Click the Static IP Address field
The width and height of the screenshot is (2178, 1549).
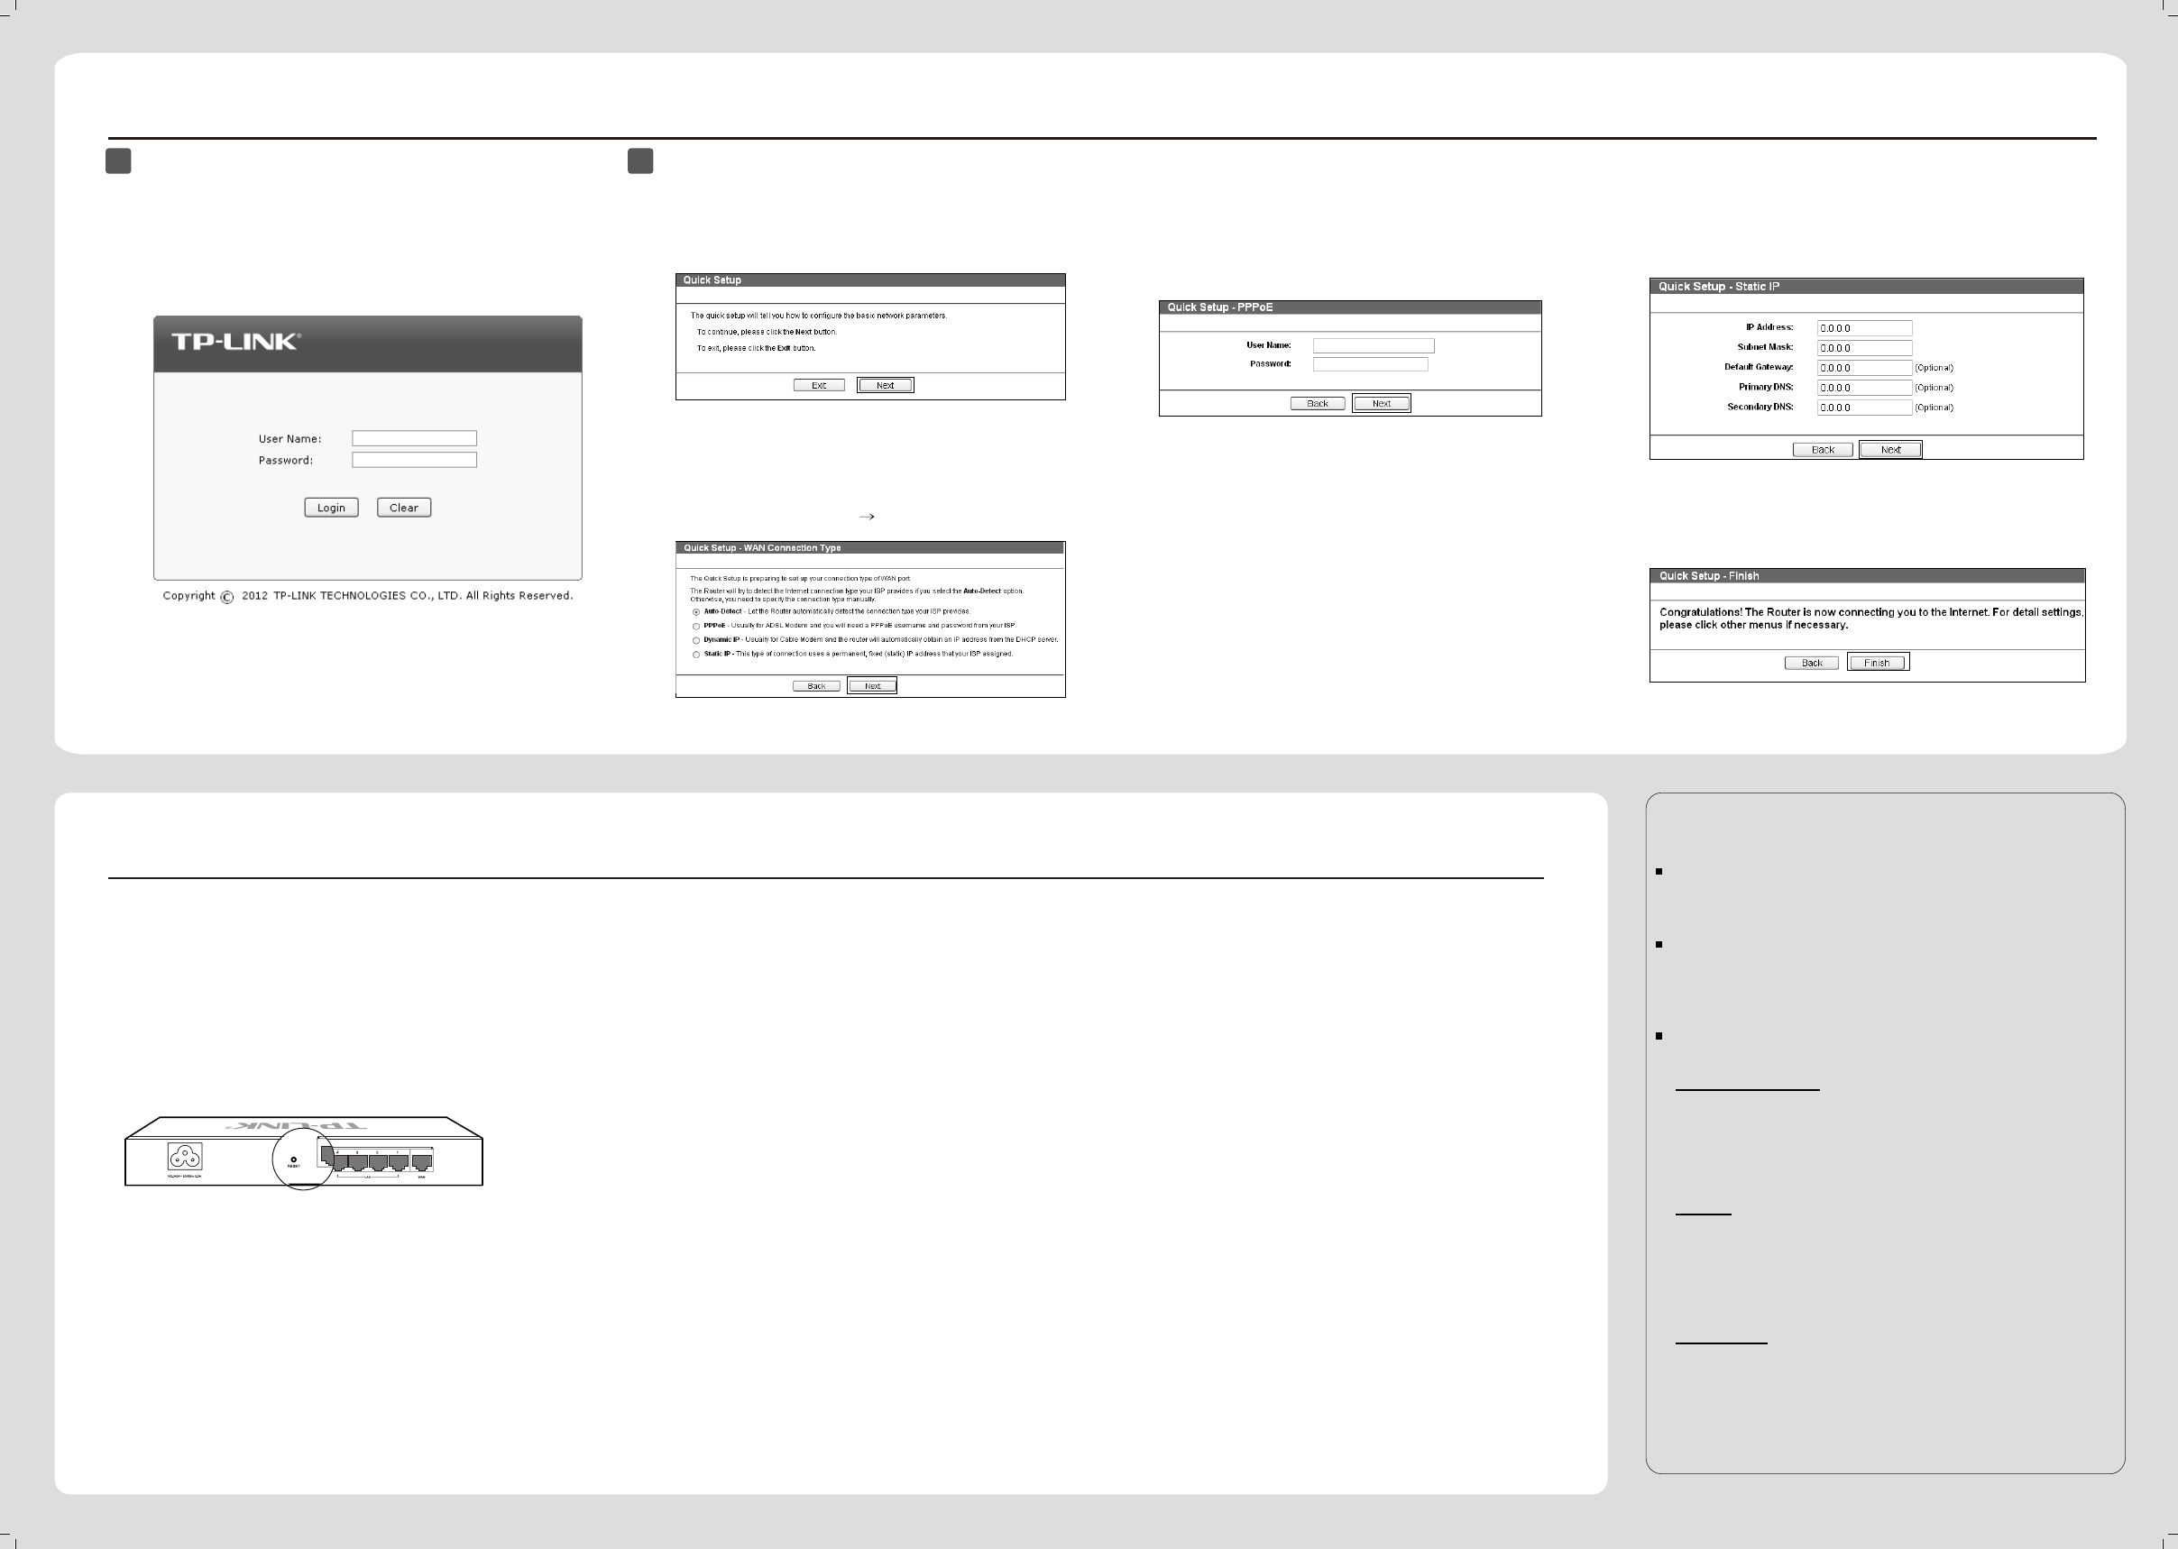pos(1863,328)
